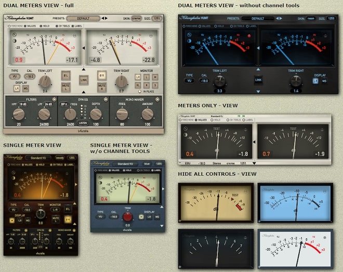Select MS display mode in creme view
Screen dimensions: 343x272
[x=25, y=88]
